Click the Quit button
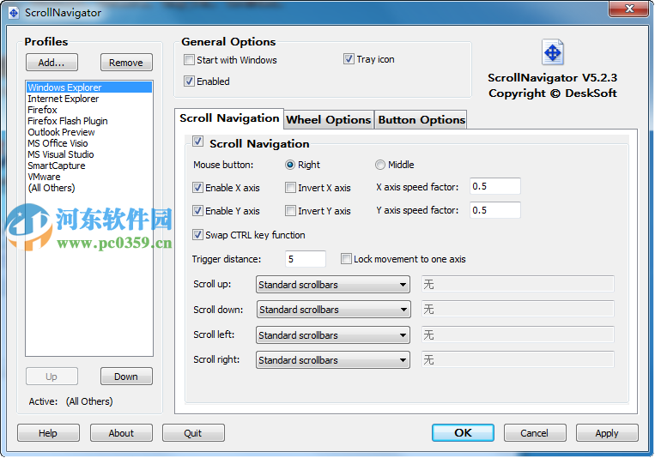655x458 pixels. tap(193, 433)
